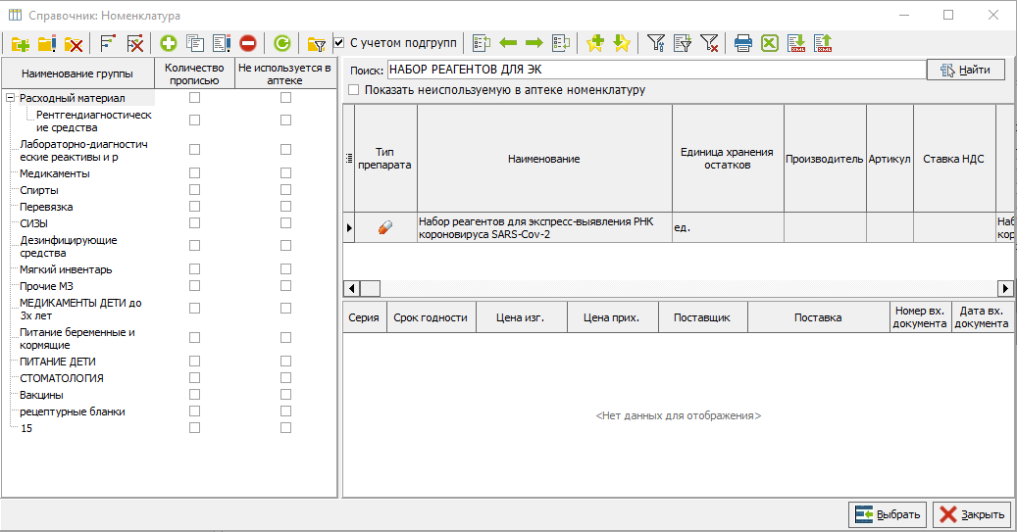Click the green plus add item icon
1017x532 pixels.
coord(169,43)
